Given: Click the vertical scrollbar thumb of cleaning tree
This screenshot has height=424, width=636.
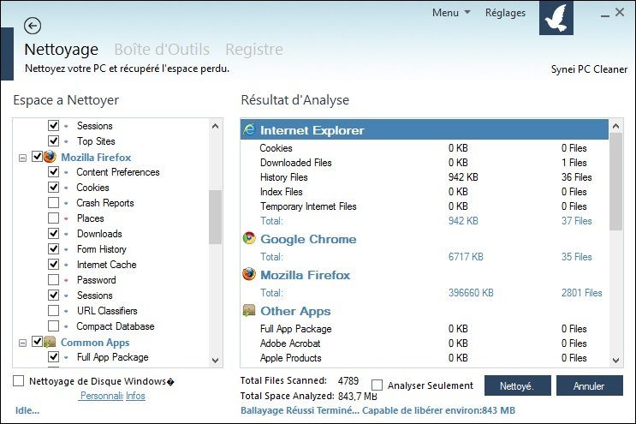Looking at the screenshot, I should (215, 217).
